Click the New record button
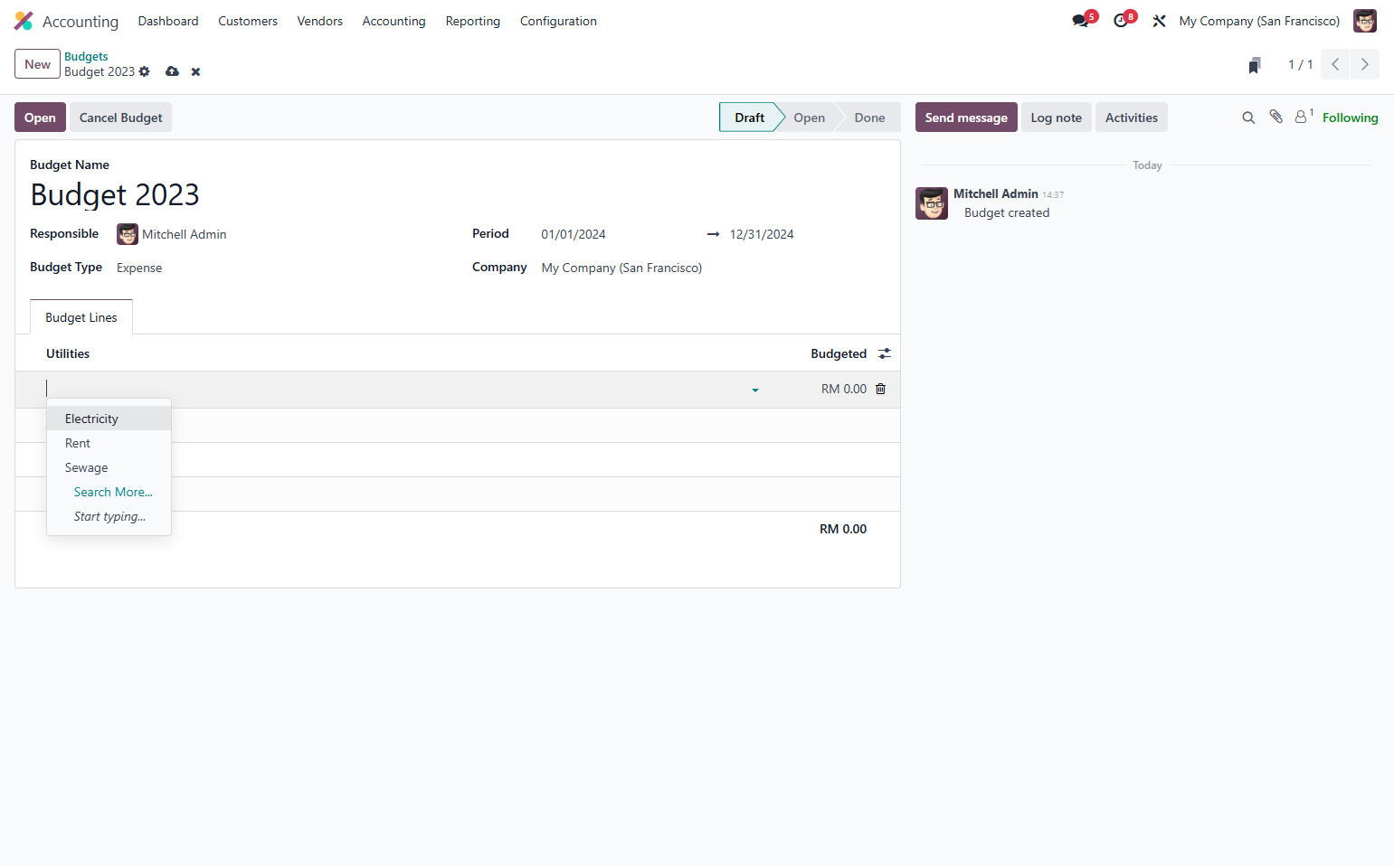This screenshot has height=866, width=1394. click(37, 64)
